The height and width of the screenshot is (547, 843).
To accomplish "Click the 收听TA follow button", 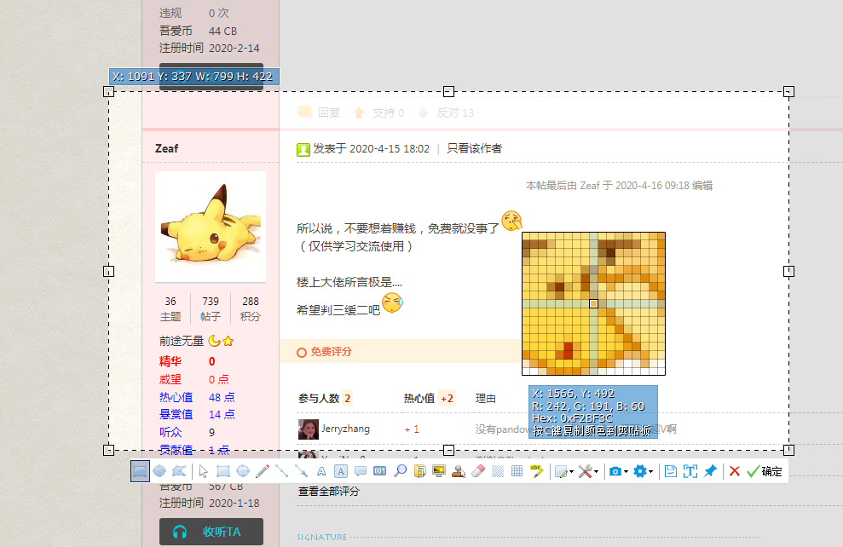I will point(211,532).
